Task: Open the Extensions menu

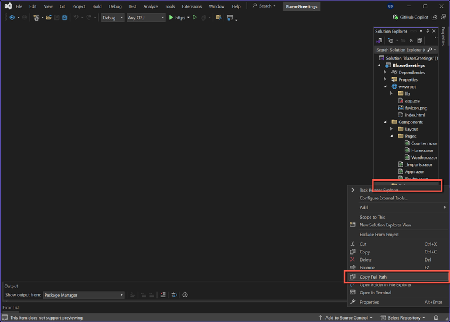Action: pyautogui.click(x=192, y=6)
